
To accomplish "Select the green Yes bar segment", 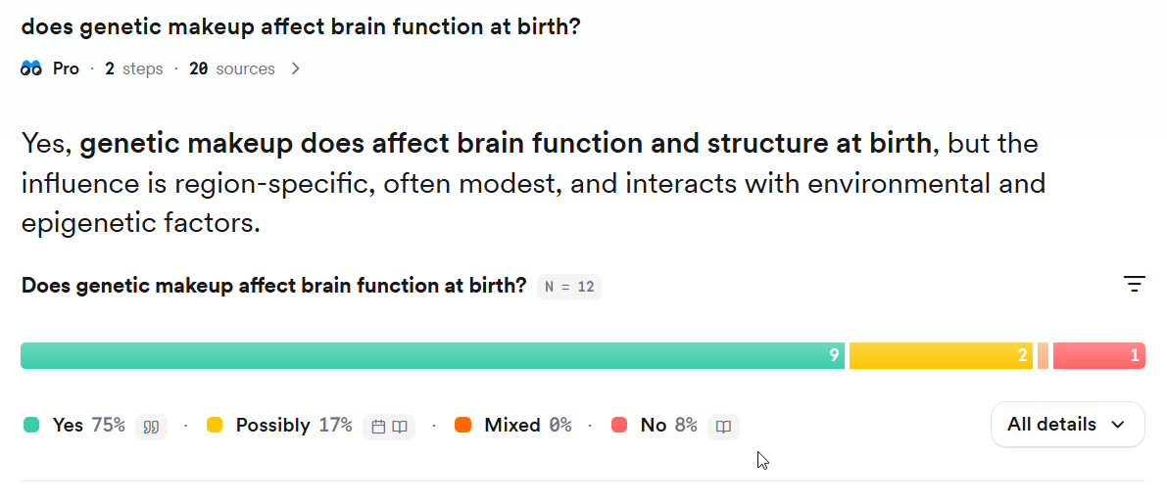I will (431, 355).
